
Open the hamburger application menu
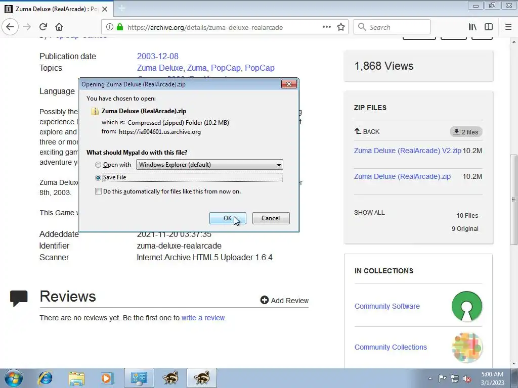point(508,27)
